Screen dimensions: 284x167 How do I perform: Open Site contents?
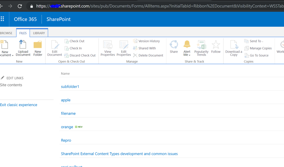11,85
